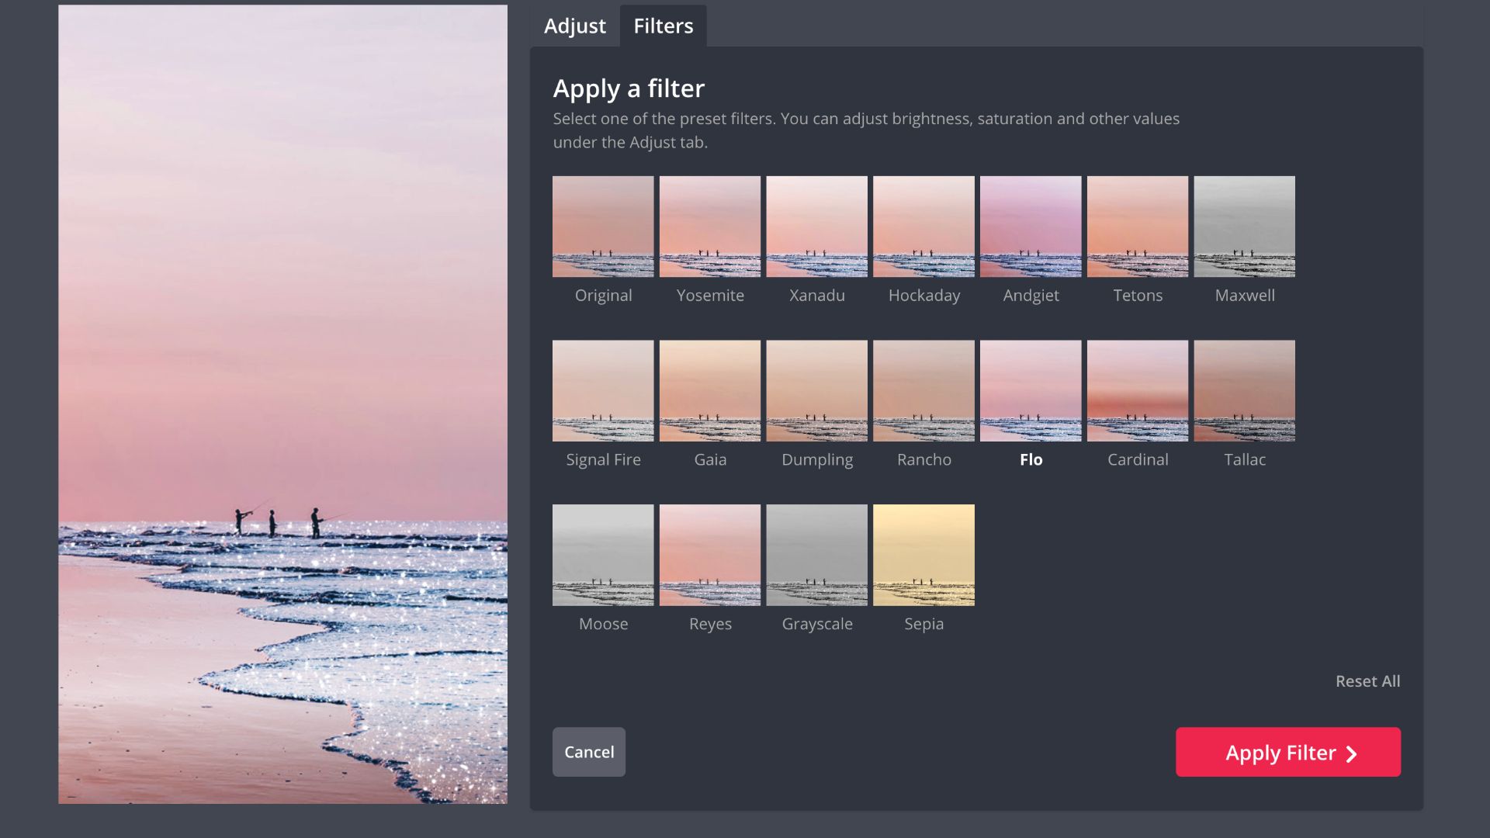Switch to the Adjust tab
Viewport: 1490px width, 838px height.
pyautogui.click(x=574, y=26)
